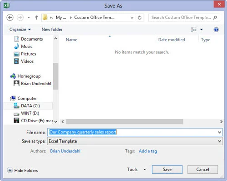Viewport: 227px width, 181px height.
Task: Click the Back navigation arrow
Action: 10,18
